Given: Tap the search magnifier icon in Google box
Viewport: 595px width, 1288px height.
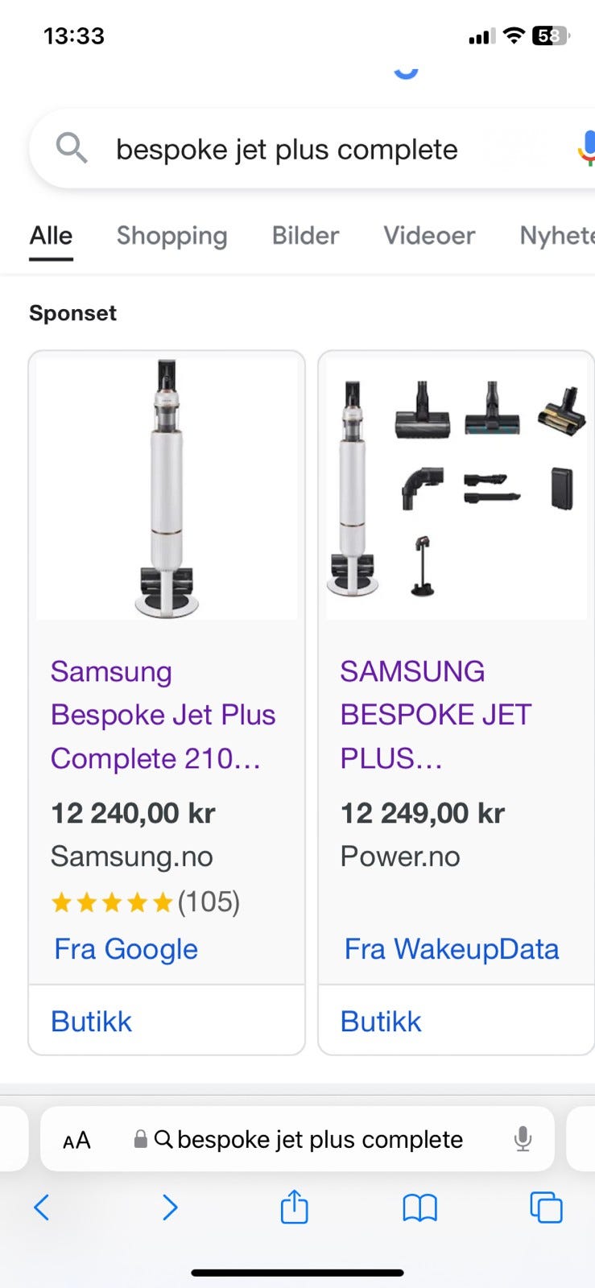Looking at the screenshot, I should pyautogui.click(x=72, y=149).
